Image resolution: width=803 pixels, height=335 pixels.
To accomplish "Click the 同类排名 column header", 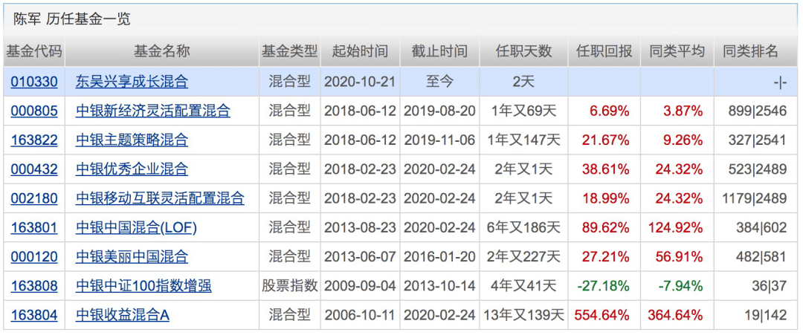I will coord(751,51).
